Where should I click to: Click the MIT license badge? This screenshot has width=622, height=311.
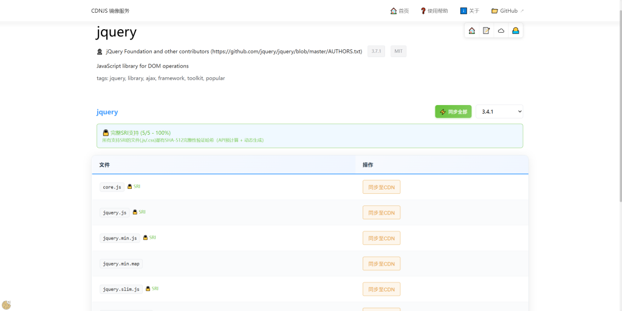pos(398,52)
